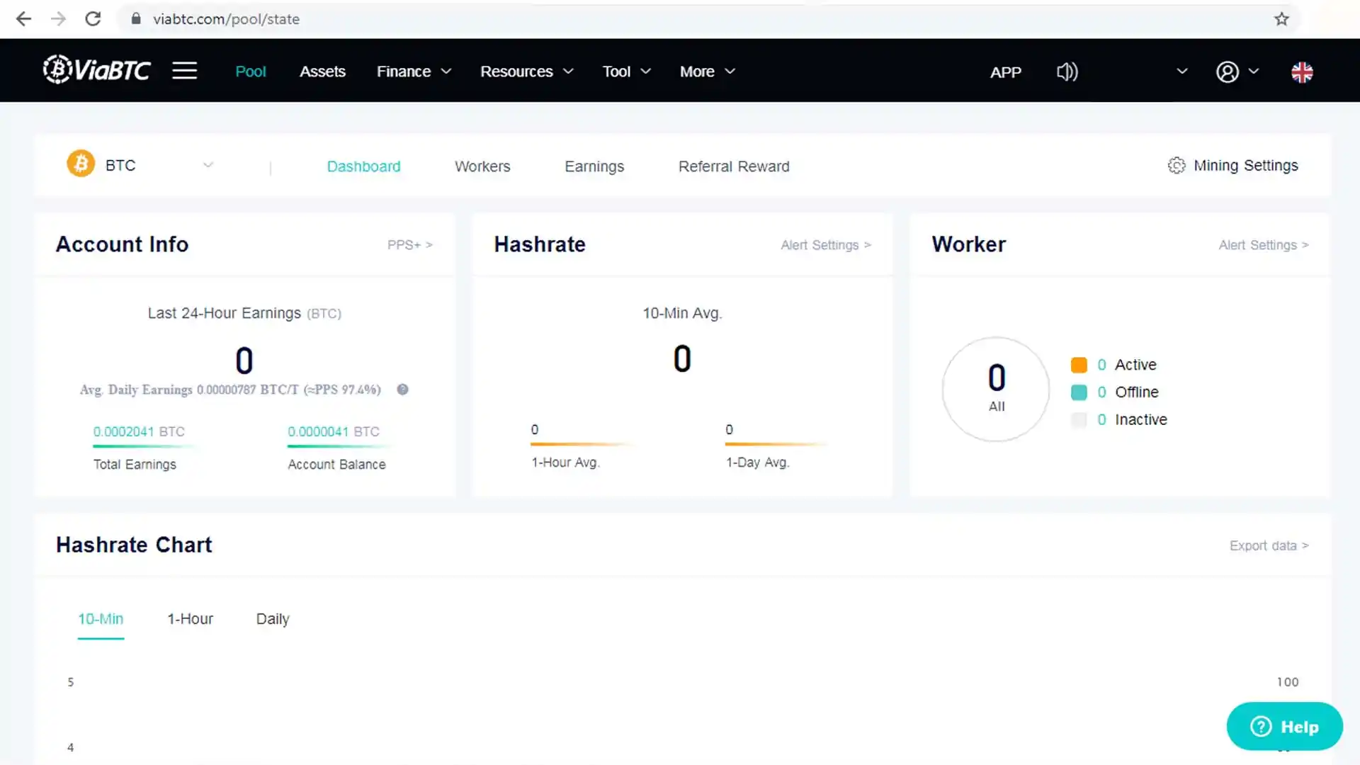The height and width of the screenshot is (765, 1360).
Task: Click the Help button icon
Action: (1284, 726)
